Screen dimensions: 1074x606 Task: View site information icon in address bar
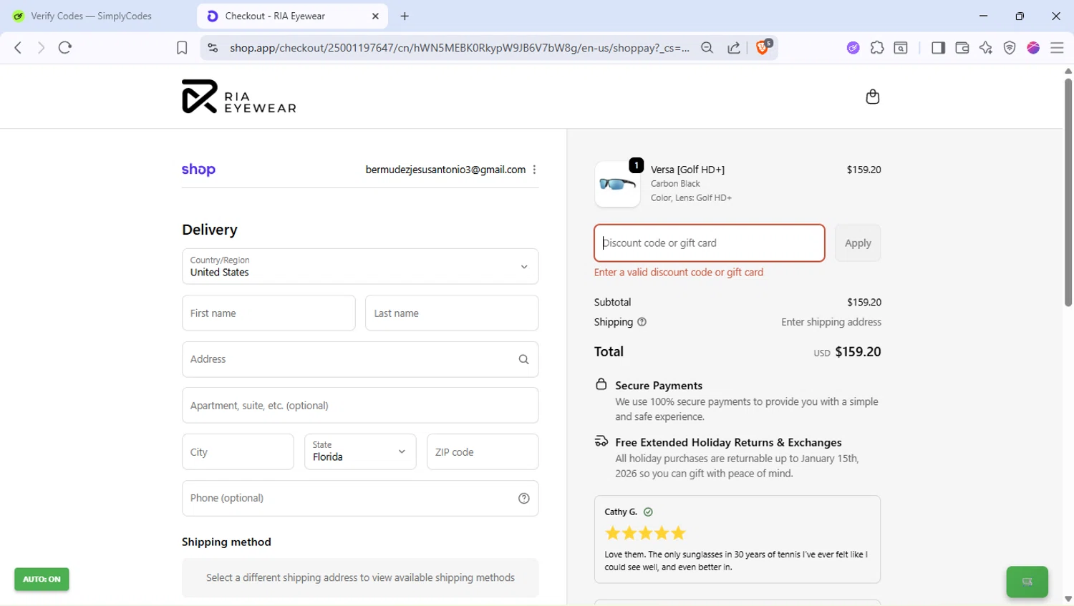pyautogui.click(x=213, y=48)
